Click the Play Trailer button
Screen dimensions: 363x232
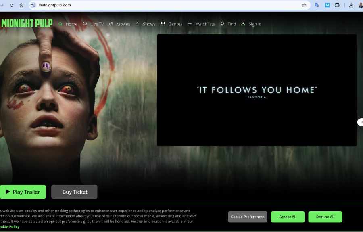[23, 192]
